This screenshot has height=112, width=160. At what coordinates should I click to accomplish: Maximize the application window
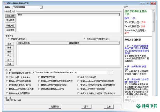coord(148,3)
